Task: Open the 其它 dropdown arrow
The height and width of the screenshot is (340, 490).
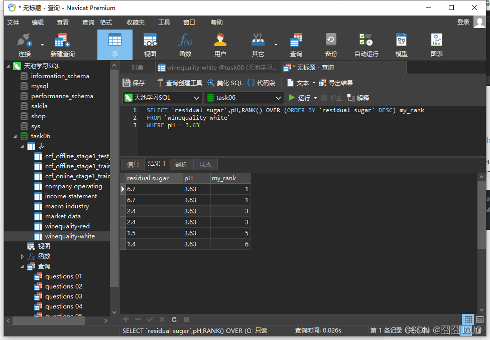Action: [x=276, y=45]
